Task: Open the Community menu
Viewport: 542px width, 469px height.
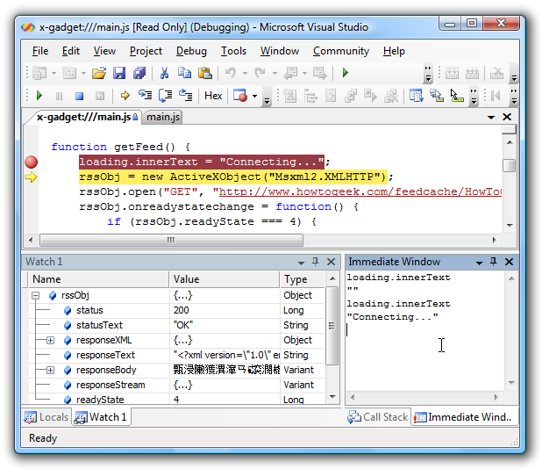Action: pyautogui.click(x=341, y=51)
